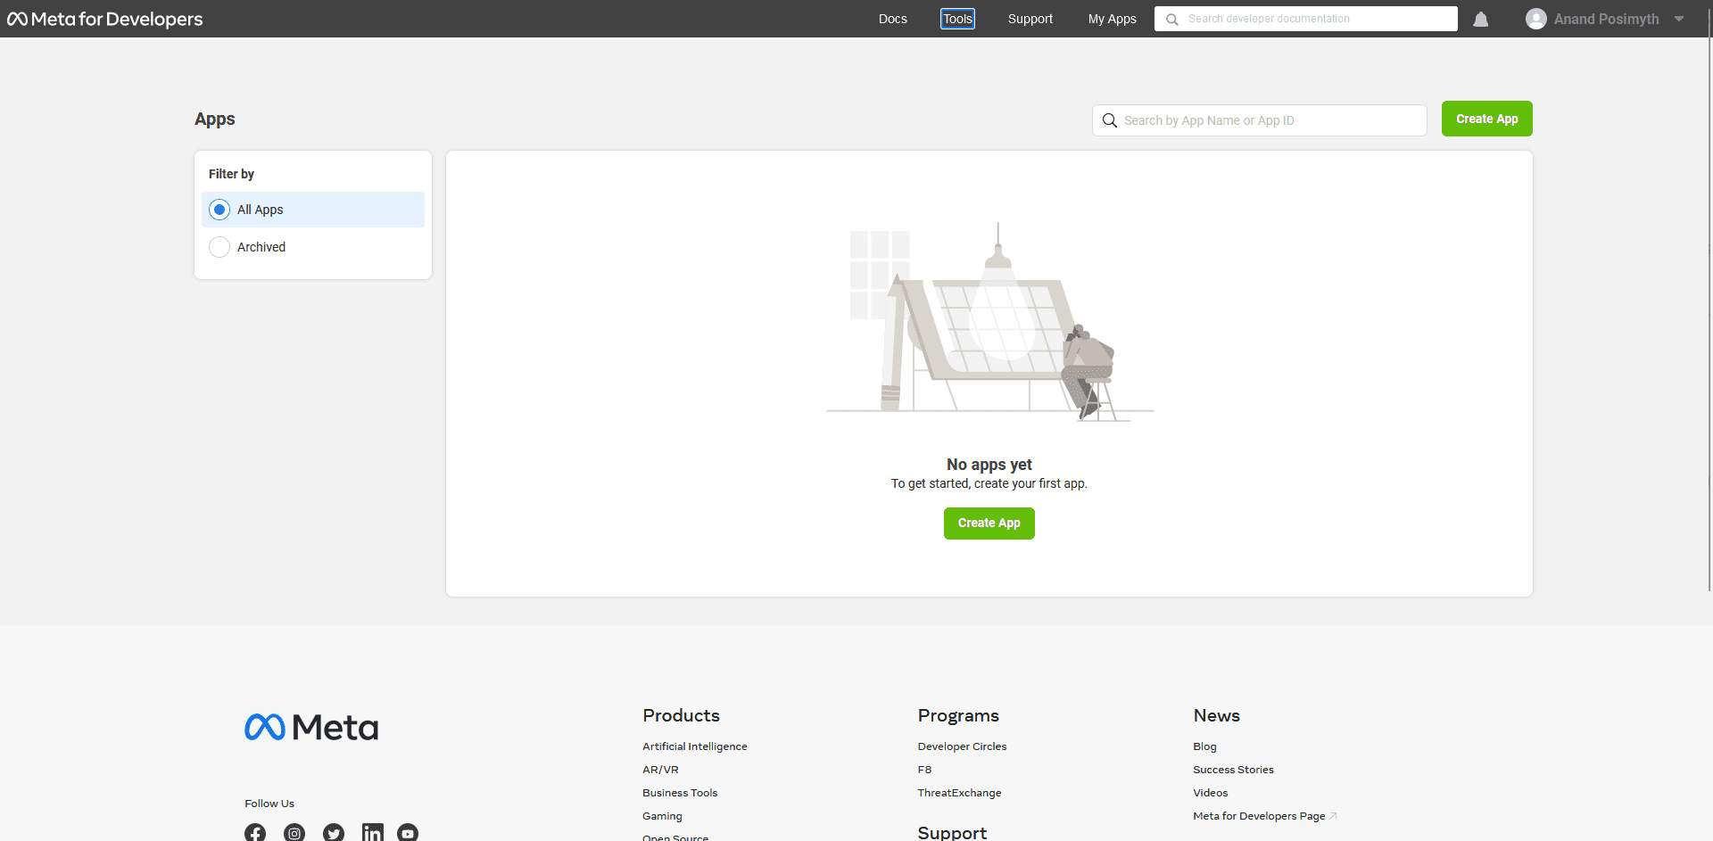Open the Tools menu
1713x841 pixels.
click(957, 19)
